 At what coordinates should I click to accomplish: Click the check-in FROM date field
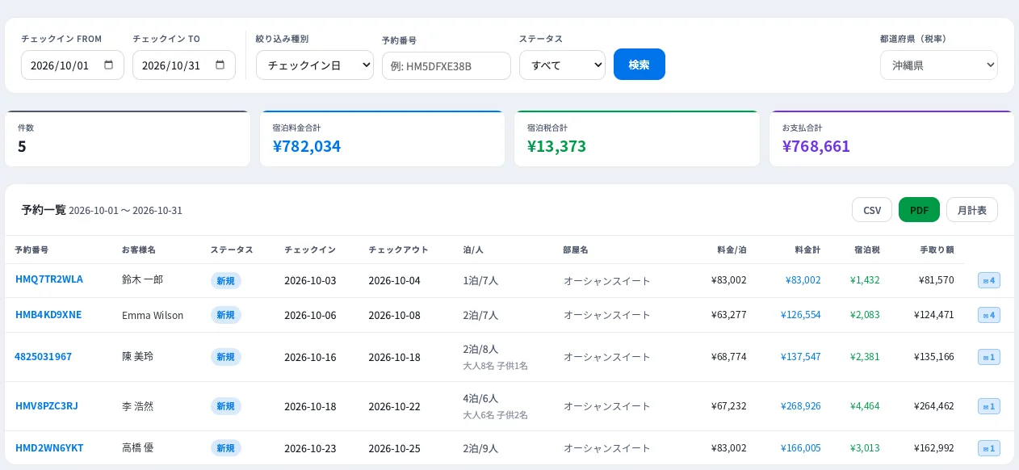(x=73, y=65)
